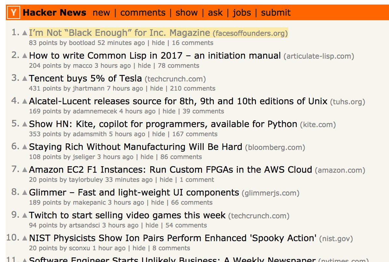Click the articulate-lisp.com domain link
Image resolution: width=389 pixels, height=262 pixels.
tap(319, 56)
